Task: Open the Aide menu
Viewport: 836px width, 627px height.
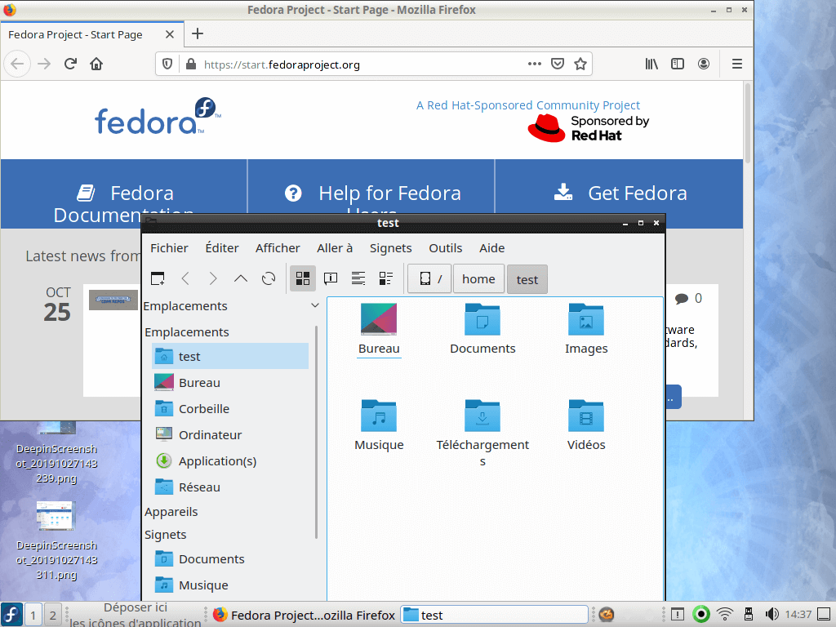Action: (x=491, y=248)
